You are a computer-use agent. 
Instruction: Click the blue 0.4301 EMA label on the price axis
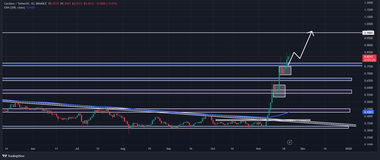click(368, 112)
